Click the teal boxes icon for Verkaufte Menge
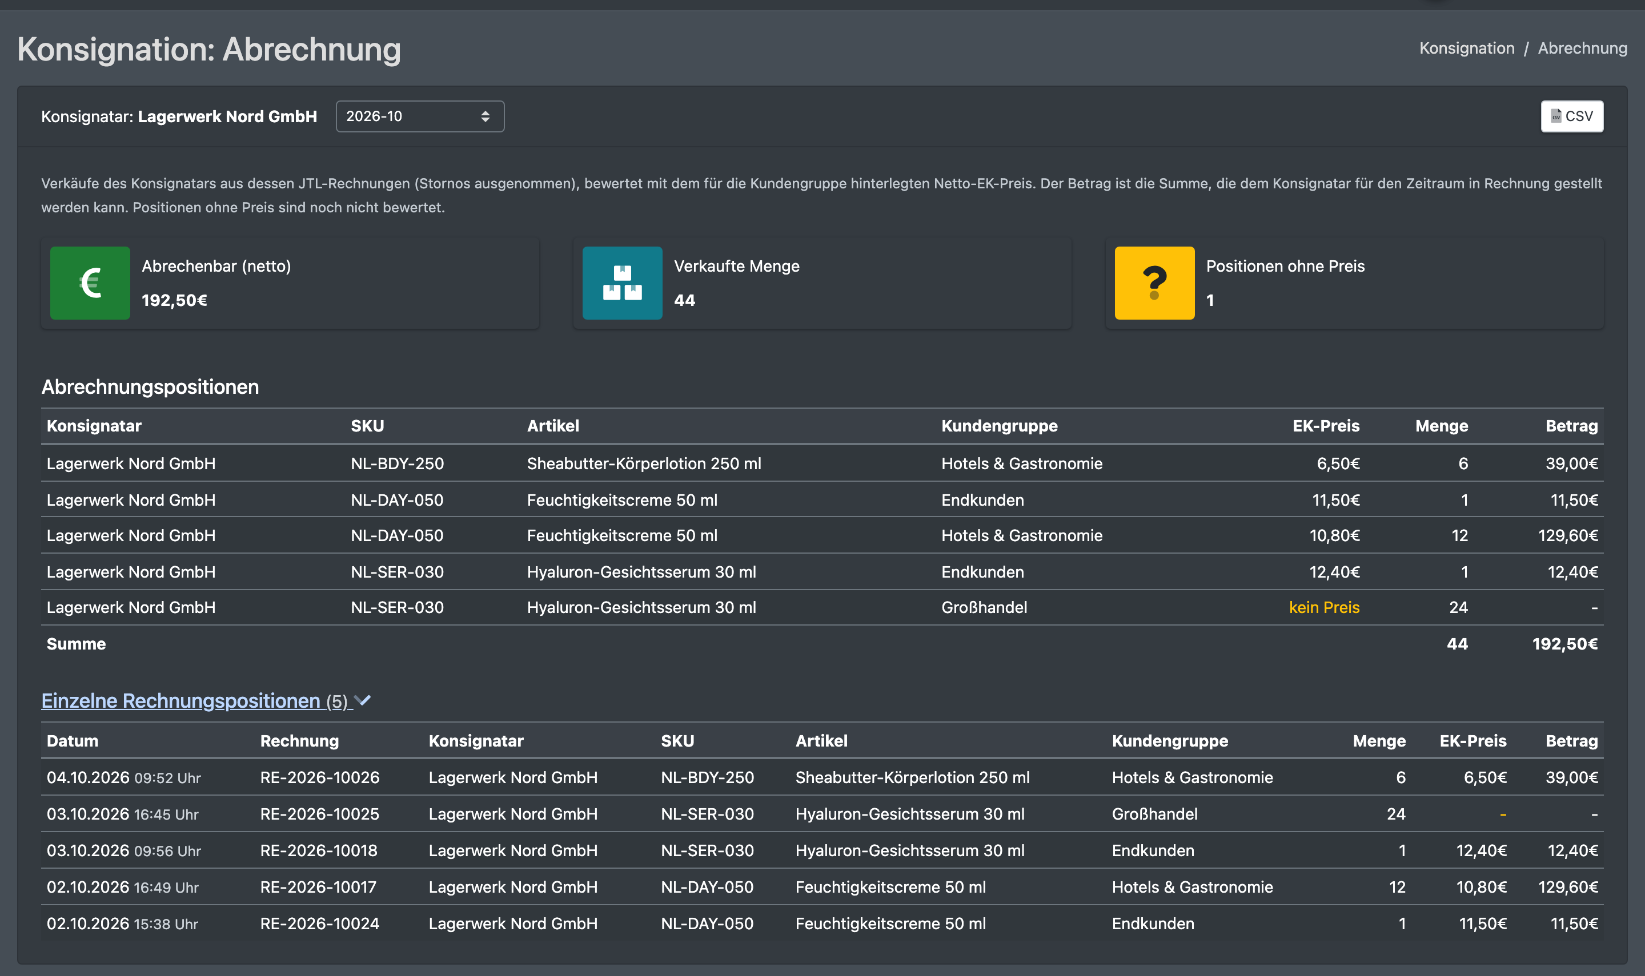This screenshot has height=976, width=1645. [x=622, y=283]
